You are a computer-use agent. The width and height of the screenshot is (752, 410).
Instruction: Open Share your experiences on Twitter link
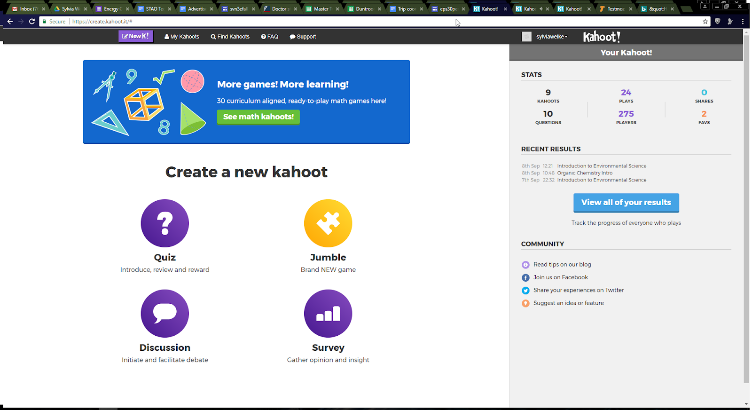tap(579, 290)
